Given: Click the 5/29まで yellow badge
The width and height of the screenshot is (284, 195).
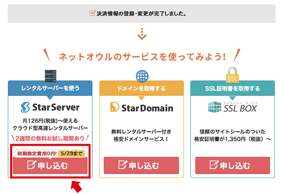Looking at the screenshot, I should pos(71,154).
